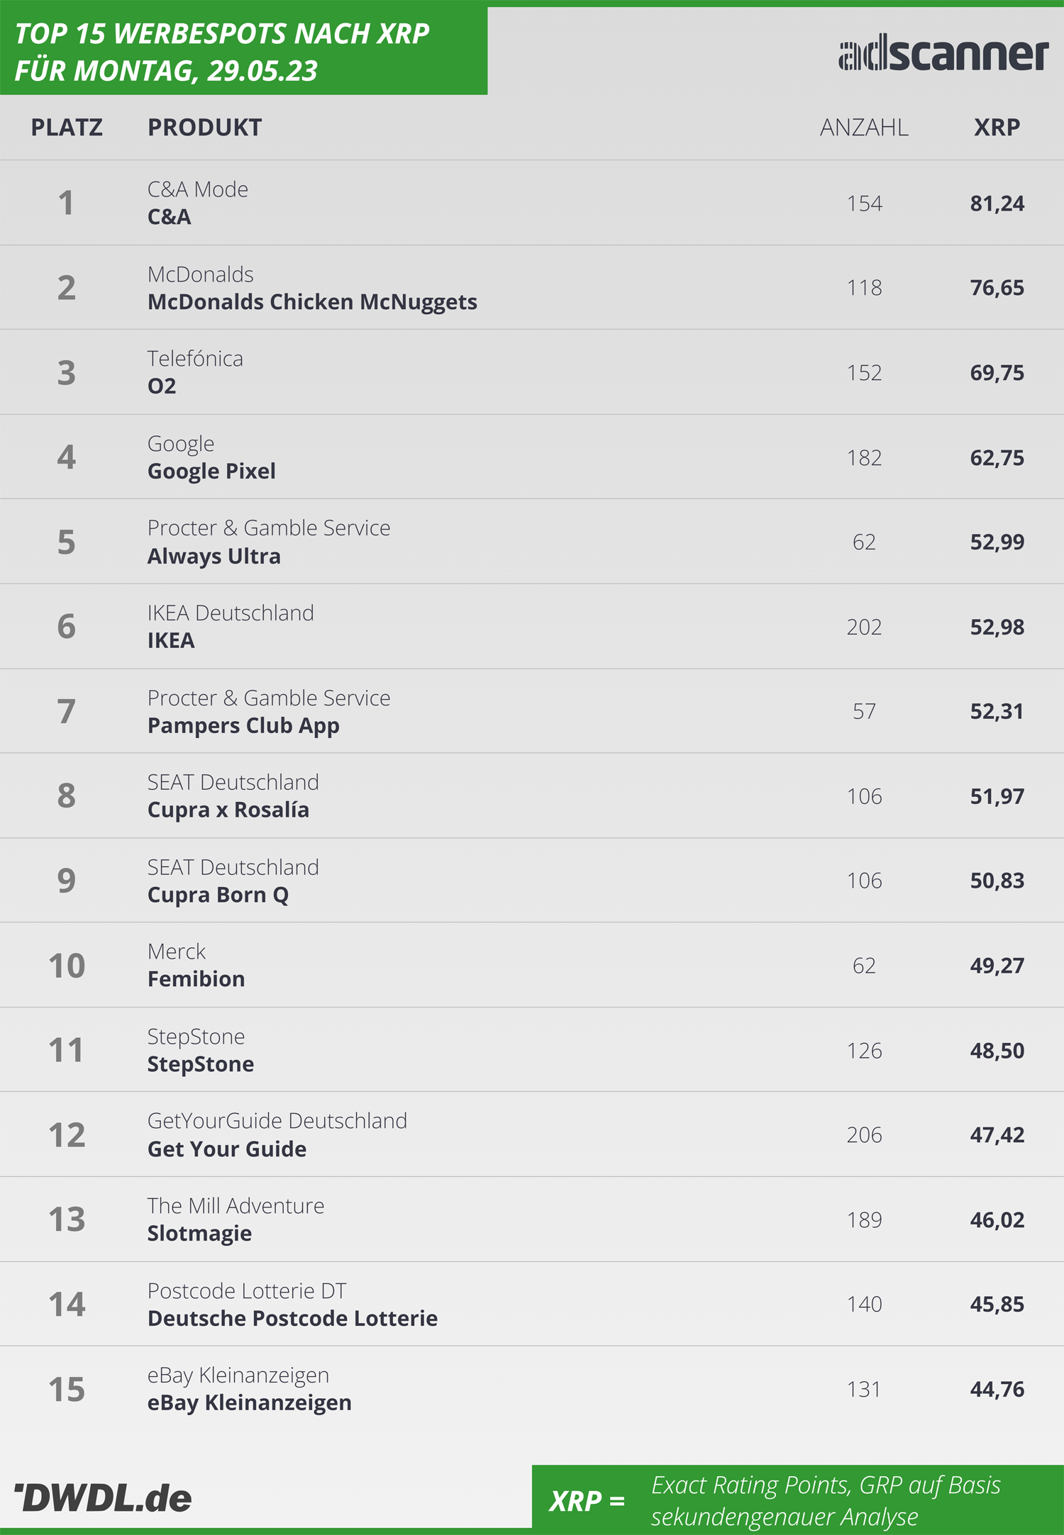Select the Google Pixel product
This screenshot has height=1535, width=1064.
(211, 471)
